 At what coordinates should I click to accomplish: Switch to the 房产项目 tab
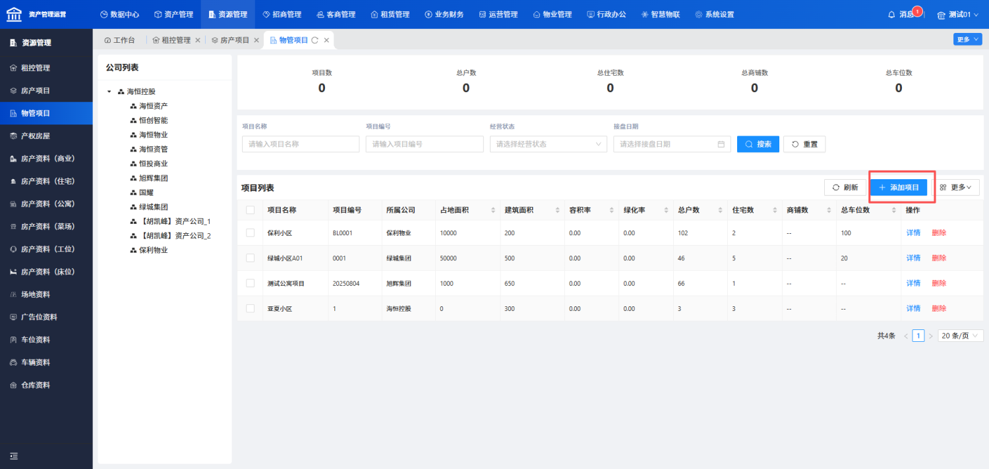(x=230, y=40)
